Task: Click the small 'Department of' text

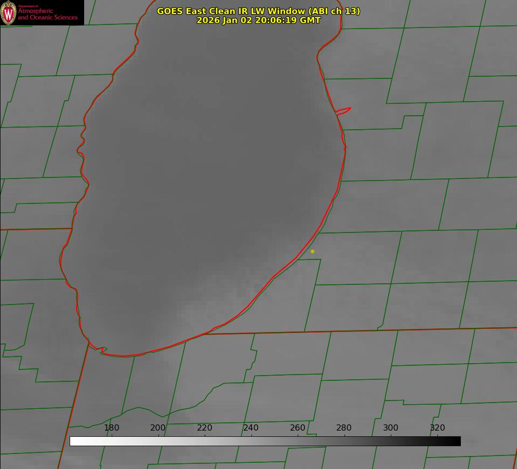Action: pos(28,6)
